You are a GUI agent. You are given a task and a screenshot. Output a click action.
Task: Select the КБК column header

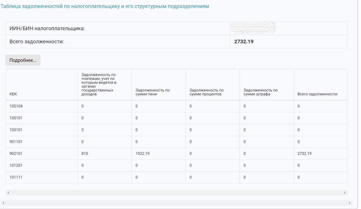click(13, 94)
